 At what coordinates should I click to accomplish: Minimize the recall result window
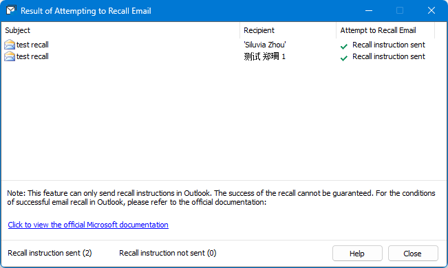click(x=369, y=11)
